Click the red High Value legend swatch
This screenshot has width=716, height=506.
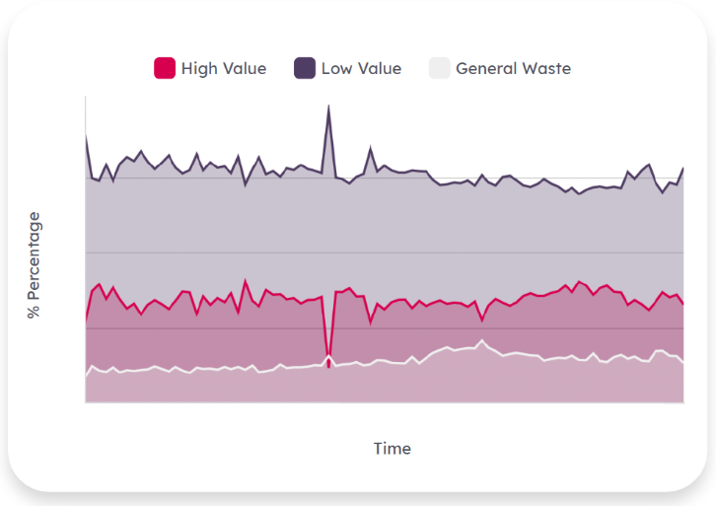(x=165, y=69)
